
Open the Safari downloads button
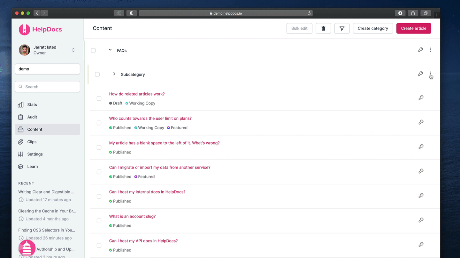click(x=400, y=13)
